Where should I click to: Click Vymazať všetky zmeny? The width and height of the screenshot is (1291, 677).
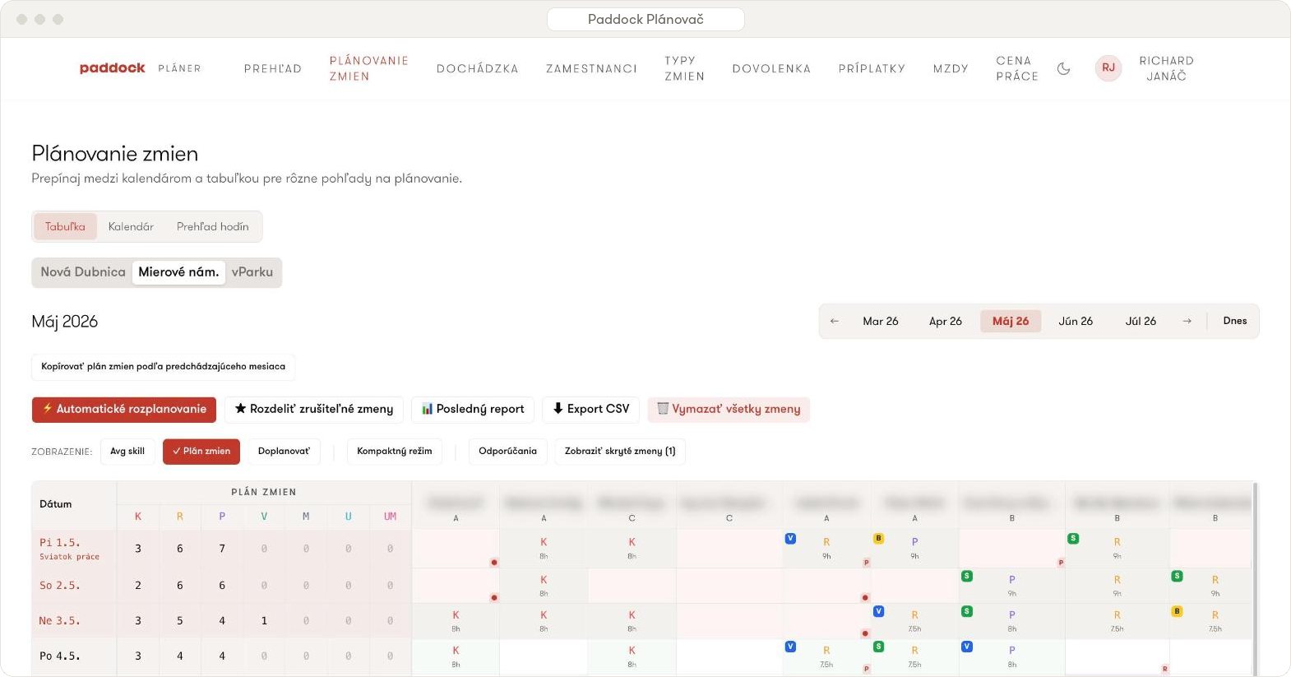tap(729, 410)
